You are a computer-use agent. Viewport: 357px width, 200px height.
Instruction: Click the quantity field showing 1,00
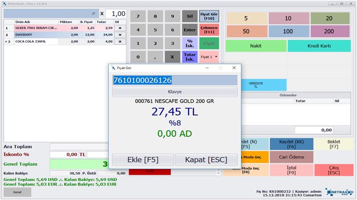point(116,14)
